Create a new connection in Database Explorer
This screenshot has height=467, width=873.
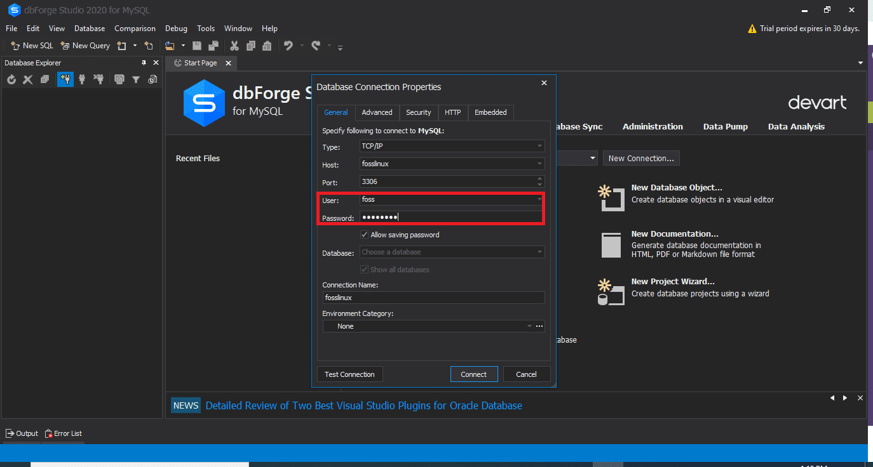coord(65,79)
